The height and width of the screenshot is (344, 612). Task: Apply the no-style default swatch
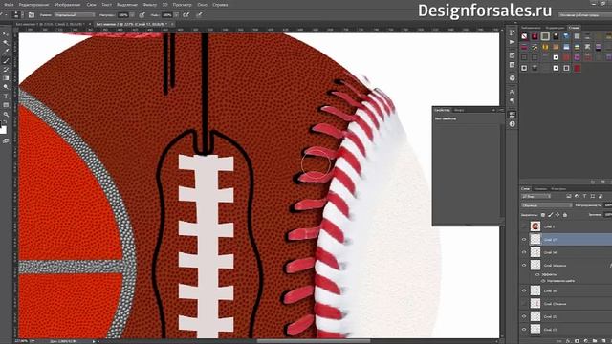click(x=524, y=36)
